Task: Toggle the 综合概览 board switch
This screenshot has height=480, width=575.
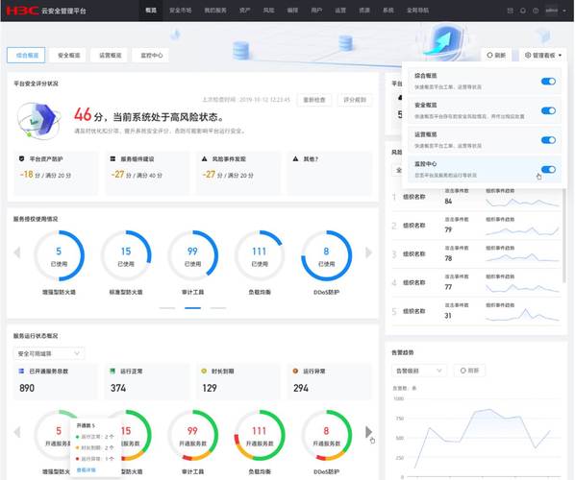Action: [x=548, y=82]
